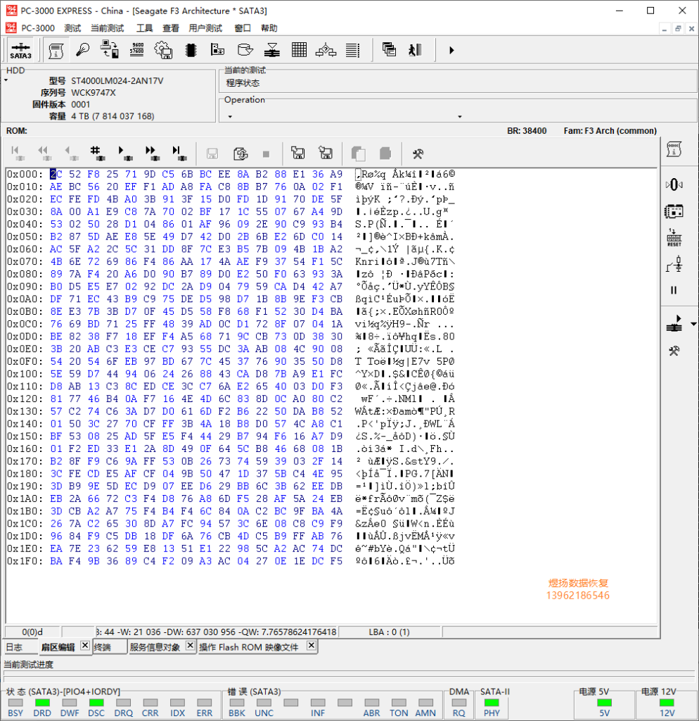Viewport: 699px width, 721px height.
Task: Click the second disk-with-arrow file icon in the editor toolbar
Action: pyautogui.click(x=326, y=153)
